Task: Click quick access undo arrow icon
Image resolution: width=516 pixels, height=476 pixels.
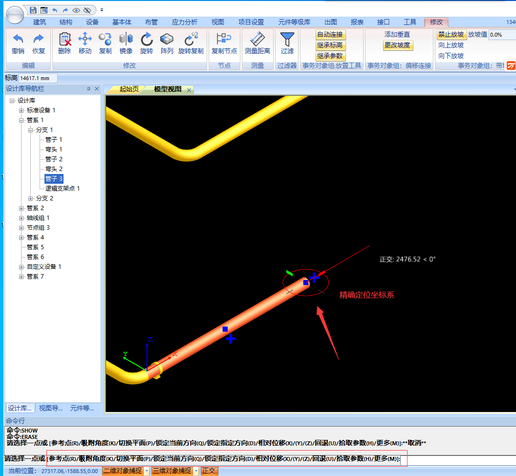Action: [55, 10]
